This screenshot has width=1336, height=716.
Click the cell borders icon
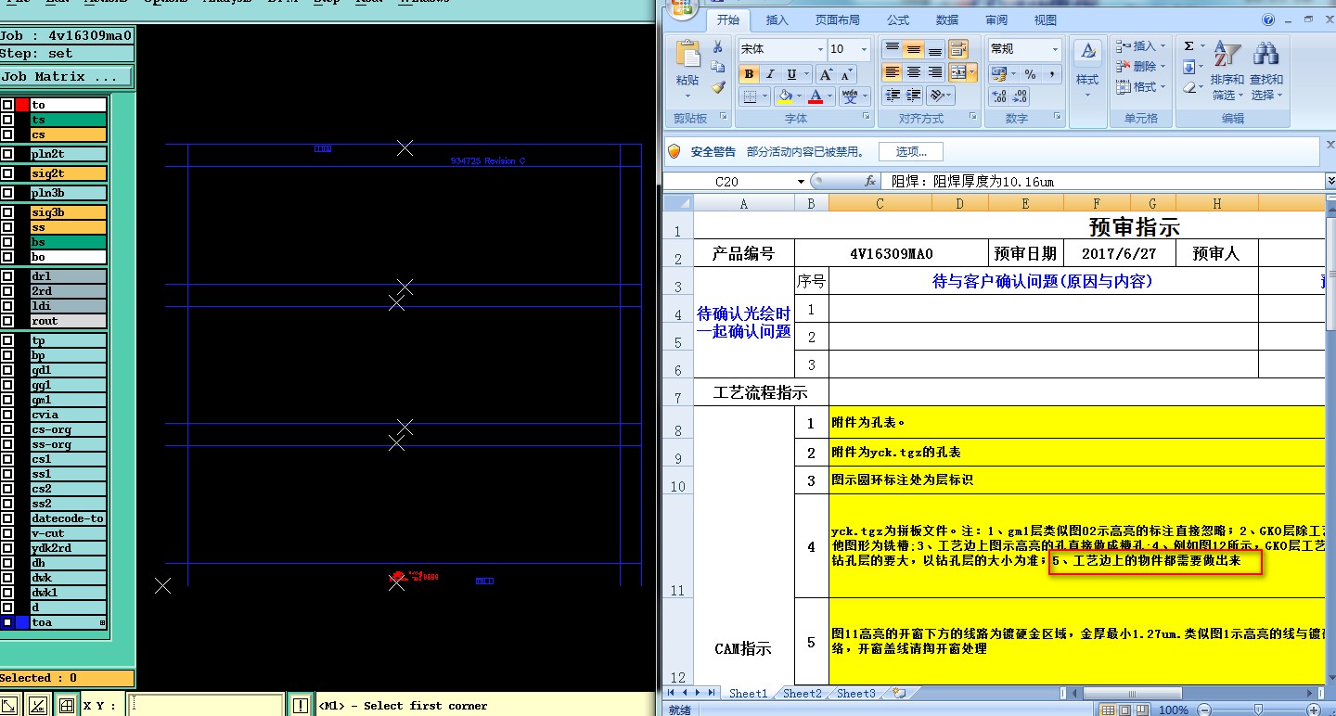(750, 96)
